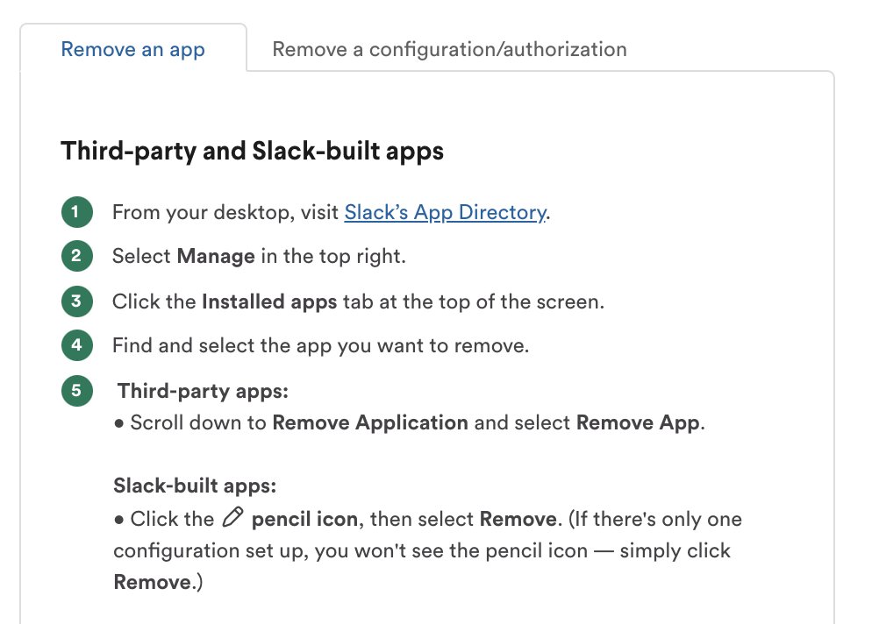This screenshot has width=872, height=624.
Task: Click the pencil icon in Slack-built apps step
Action: click(232, 517)
